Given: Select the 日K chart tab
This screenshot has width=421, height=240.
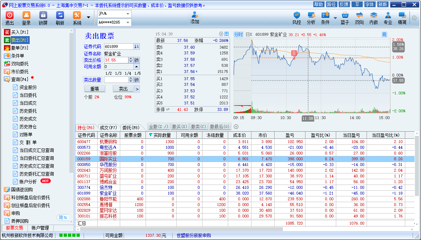Looking at the screenshot, I should [x=249, y=34].
